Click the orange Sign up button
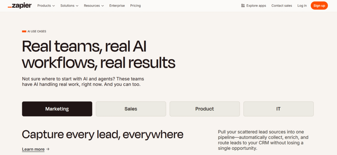Screen dimensions: 337x155 (x=319, y=6)
